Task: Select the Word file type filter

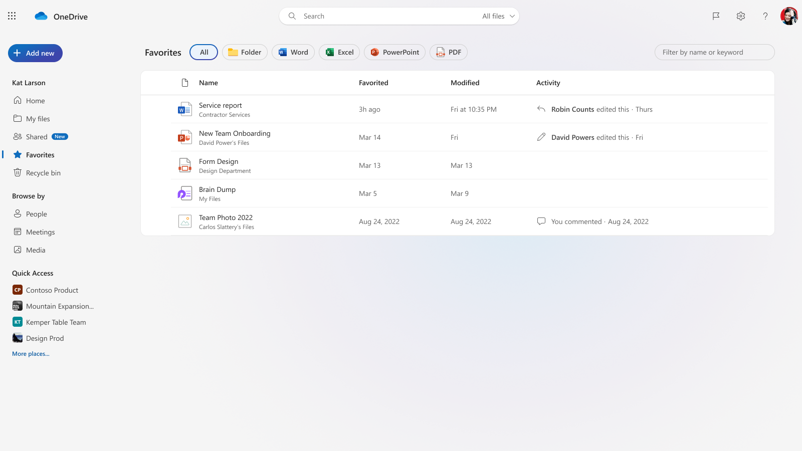Action: (293, 52)
